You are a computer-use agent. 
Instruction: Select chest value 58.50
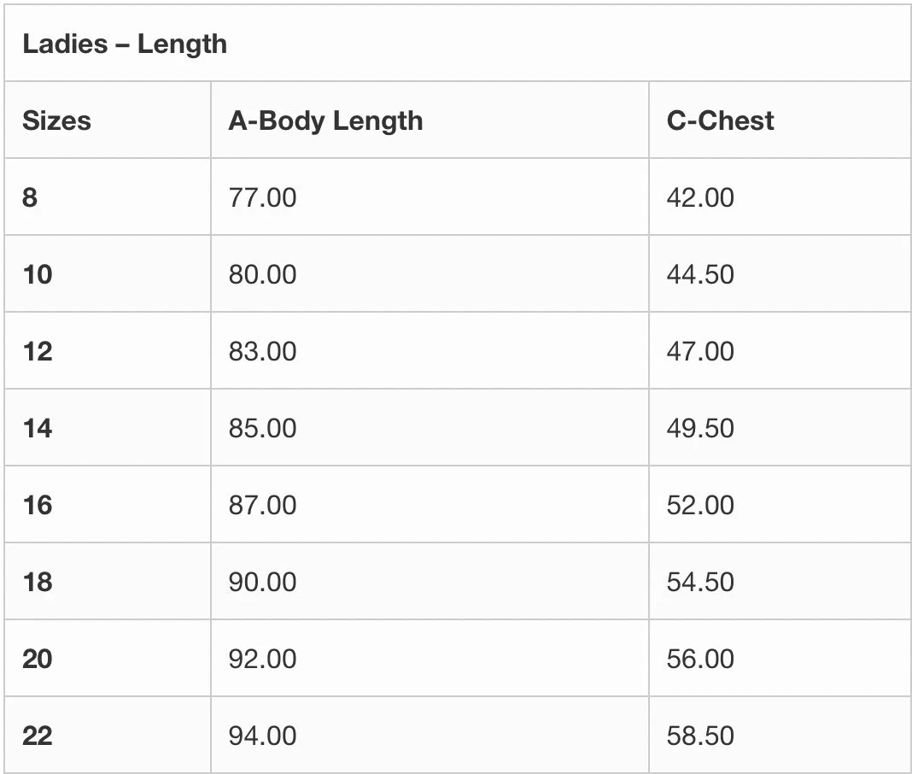(x=699, y=736)
